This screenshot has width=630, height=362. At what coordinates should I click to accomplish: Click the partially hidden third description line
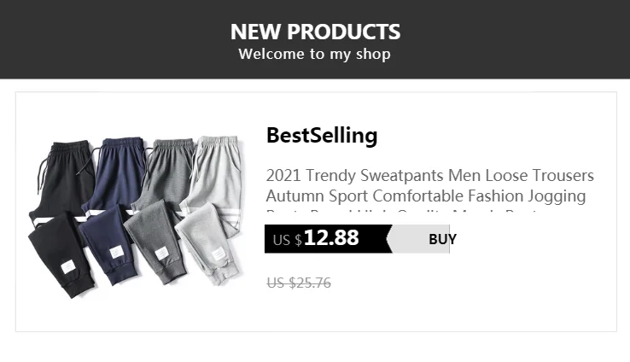[x=425, y=213]
